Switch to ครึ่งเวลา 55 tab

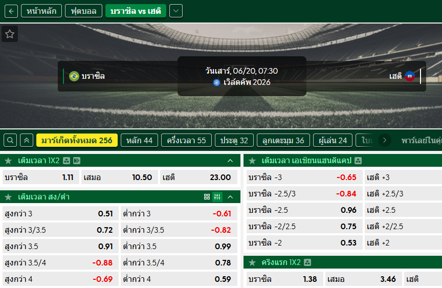(186, 140)
